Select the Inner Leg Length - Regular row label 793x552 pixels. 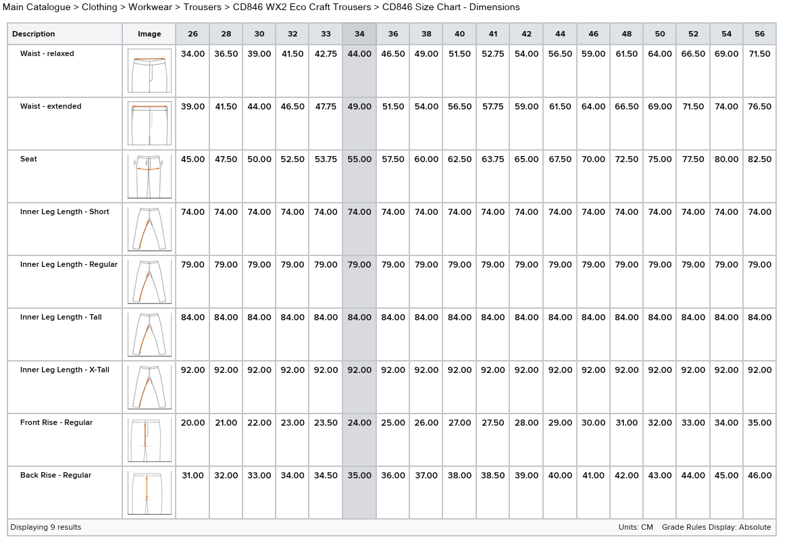tap(68, 265)
